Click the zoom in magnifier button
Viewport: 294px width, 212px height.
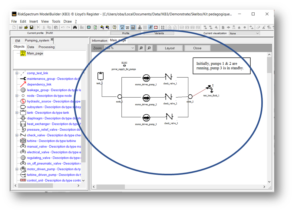pyautogui.click(x=141, y=48)
